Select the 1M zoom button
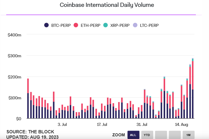This screenshot has height=139, width=209. point(188,135)
